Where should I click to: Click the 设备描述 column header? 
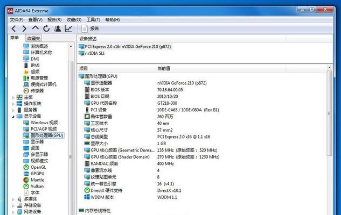pos(182,39)
